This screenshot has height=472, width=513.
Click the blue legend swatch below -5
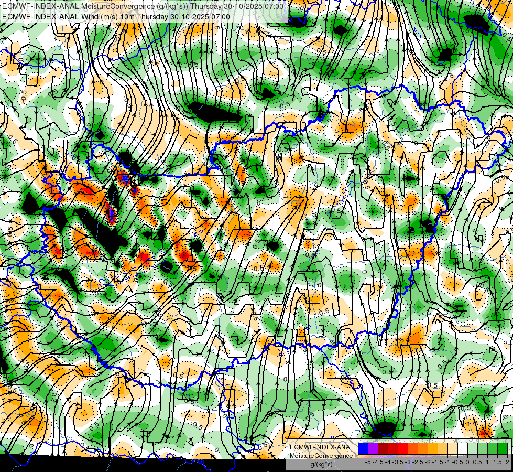click(363, 449)
